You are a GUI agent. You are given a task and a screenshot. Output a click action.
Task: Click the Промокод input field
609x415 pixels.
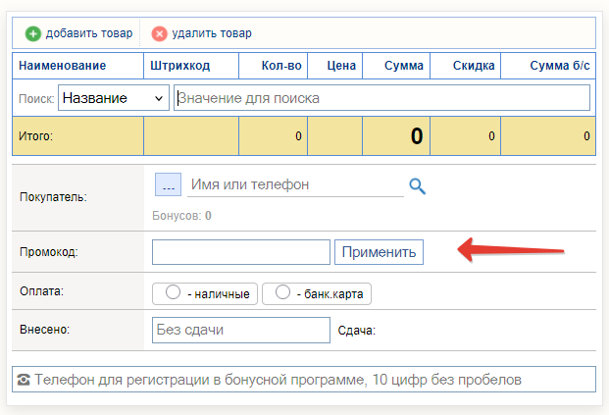pos(241,252)
